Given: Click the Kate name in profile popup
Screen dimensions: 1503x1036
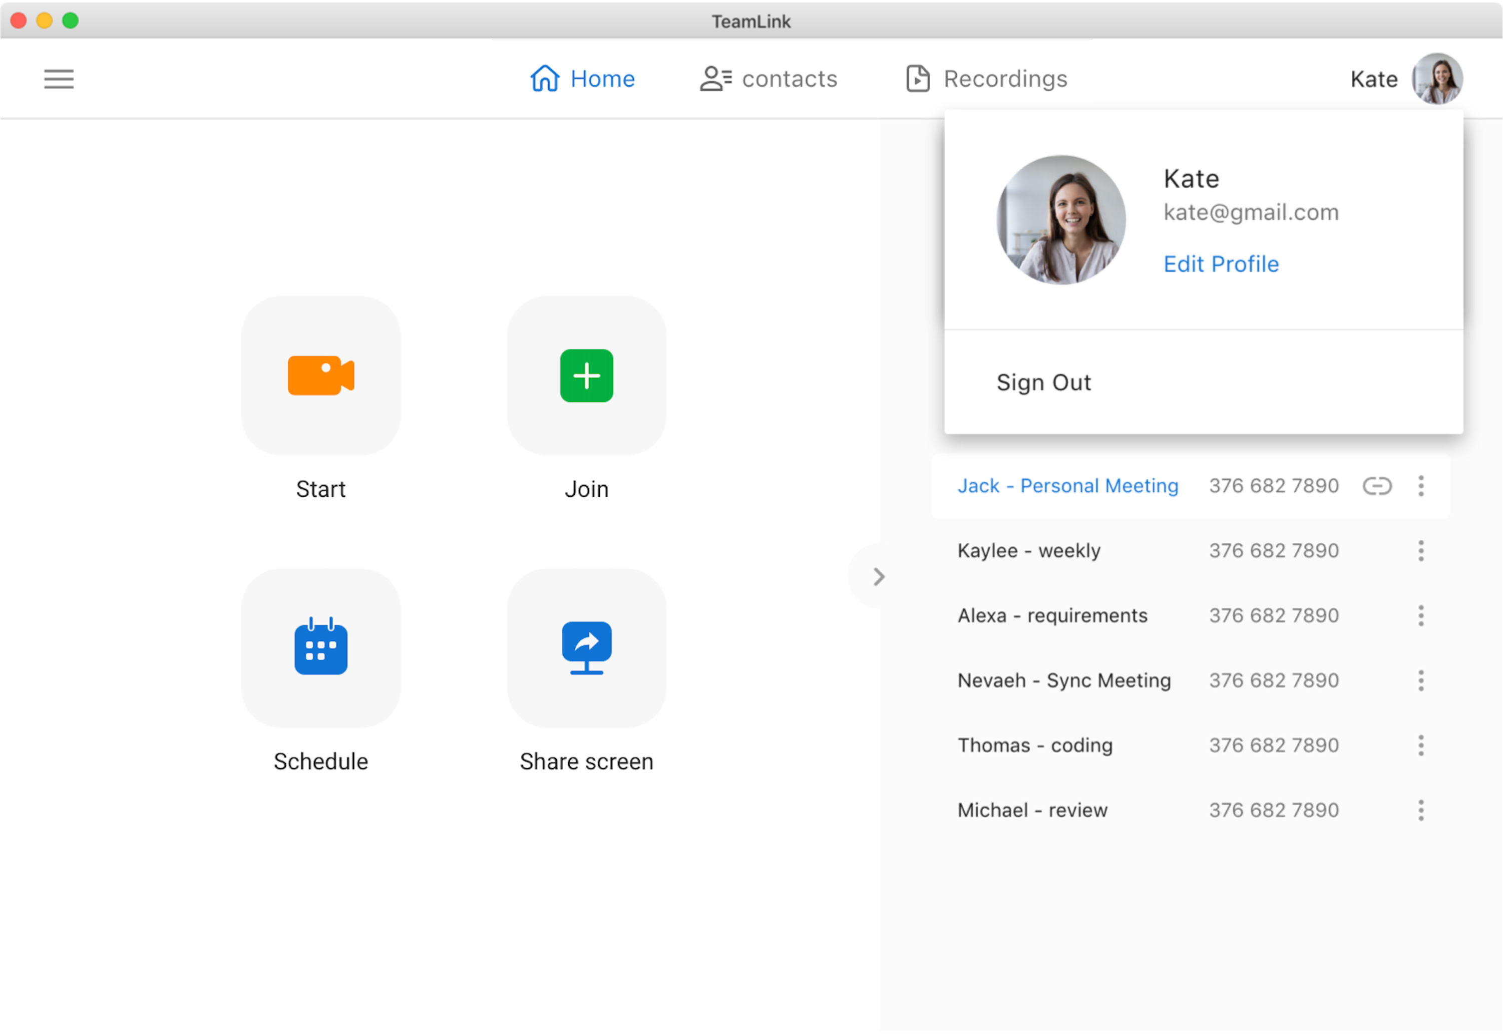Looking at the screenshot, I should click(1191, 179).
